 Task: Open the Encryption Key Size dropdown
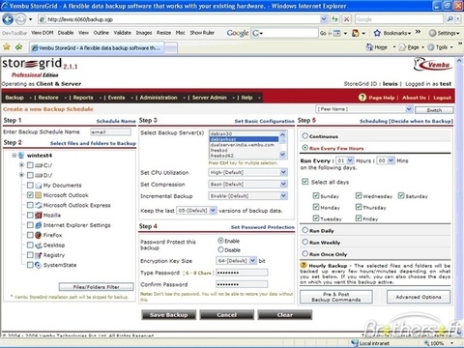pyautogui.click(x=253, y=260)
